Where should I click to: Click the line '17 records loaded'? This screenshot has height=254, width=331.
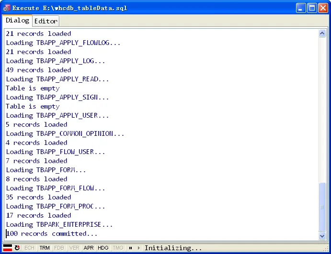tap(38, 215)
